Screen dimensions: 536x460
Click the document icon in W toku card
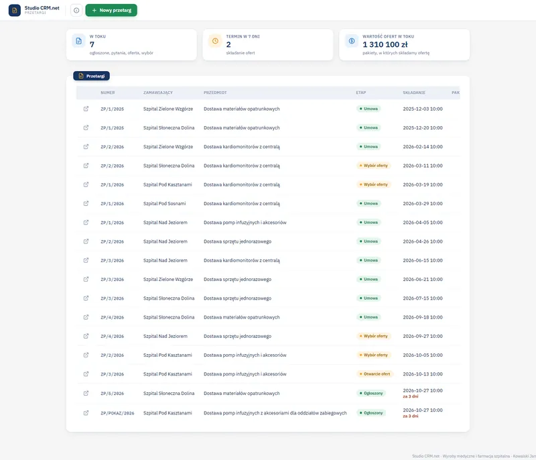[x=78, y=41]
